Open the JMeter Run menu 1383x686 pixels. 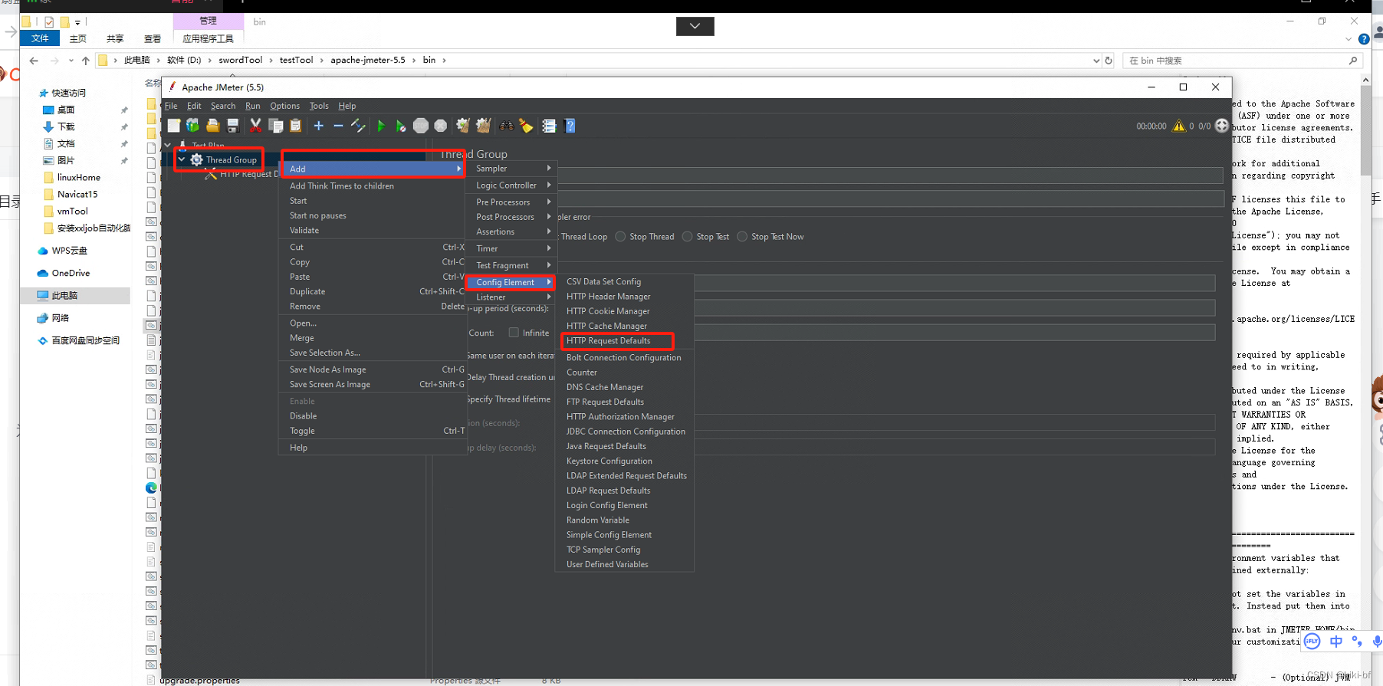[252, 106]
